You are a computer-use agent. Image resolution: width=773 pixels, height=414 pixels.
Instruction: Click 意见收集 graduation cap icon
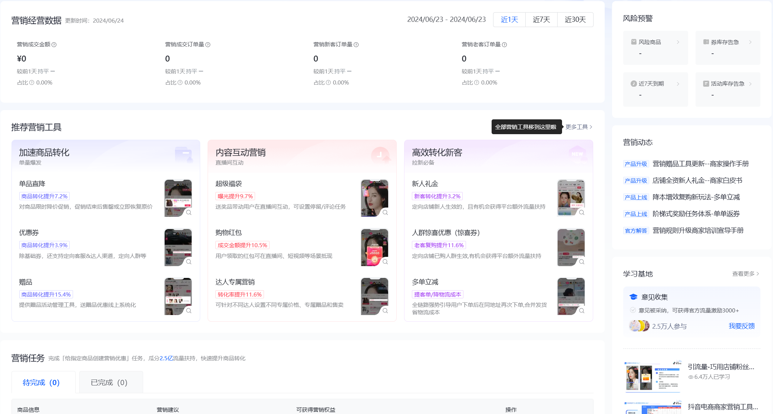click(x=633, y=297)
